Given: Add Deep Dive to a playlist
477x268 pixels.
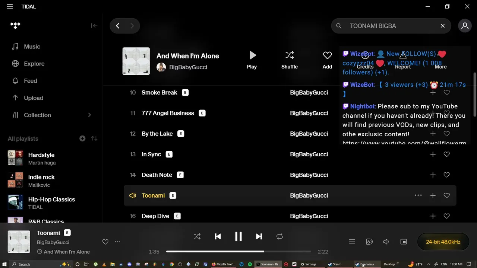Looking at the screenshot, I should (433, 216).
